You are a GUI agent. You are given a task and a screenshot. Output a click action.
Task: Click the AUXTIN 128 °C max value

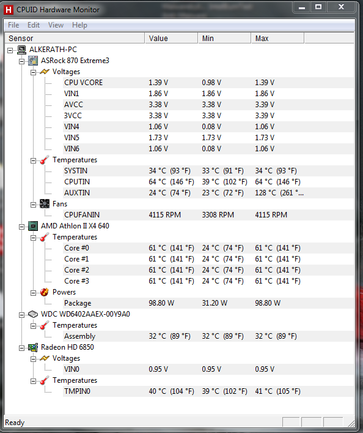coord(279,193)
